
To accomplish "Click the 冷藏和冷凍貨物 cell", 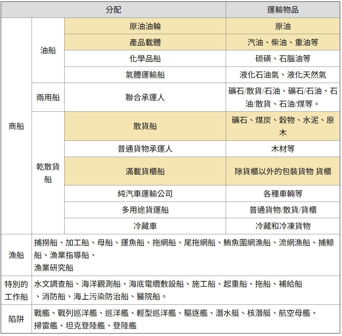I will pos(283,226).
